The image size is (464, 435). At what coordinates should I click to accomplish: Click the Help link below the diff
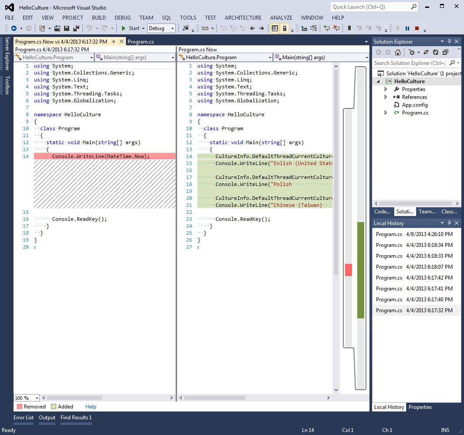click(91, 407)
